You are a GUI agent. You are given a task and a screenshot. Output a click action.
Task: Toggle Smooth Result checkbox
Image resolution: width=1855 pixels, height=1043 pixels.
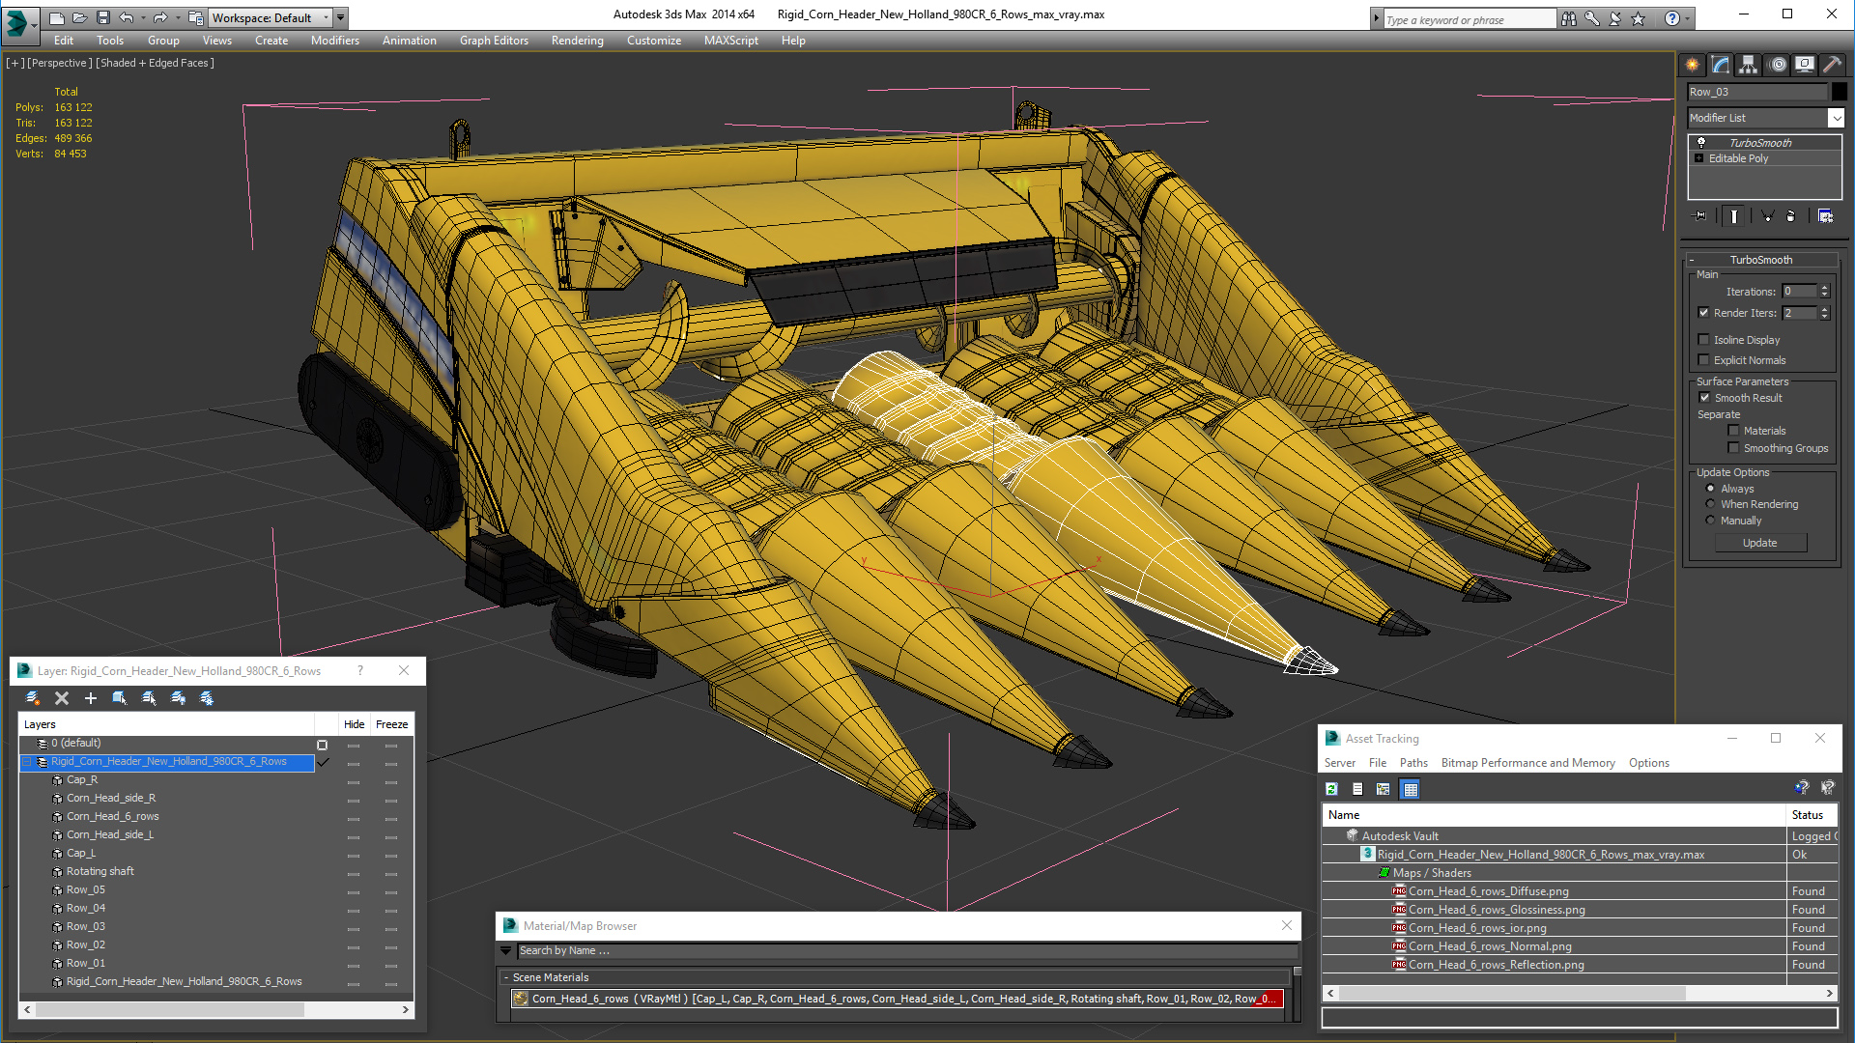pos(1705,397)
